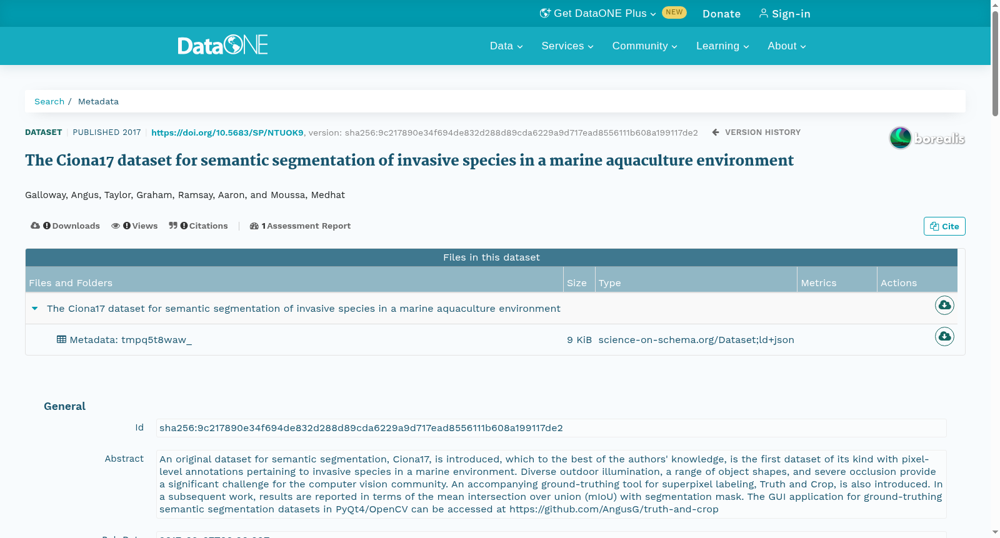1000x538 pixels.
Task: Click the Sign-in link
Action: [784, 14]
